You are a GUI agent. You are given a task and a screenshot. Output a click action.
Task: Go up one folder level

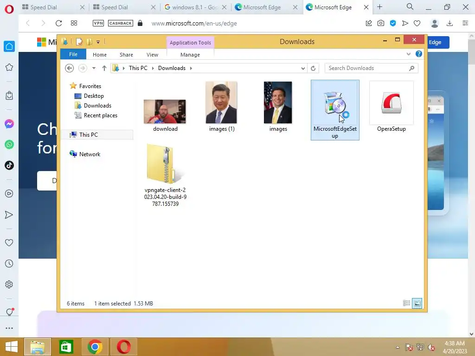pos(104,68)
